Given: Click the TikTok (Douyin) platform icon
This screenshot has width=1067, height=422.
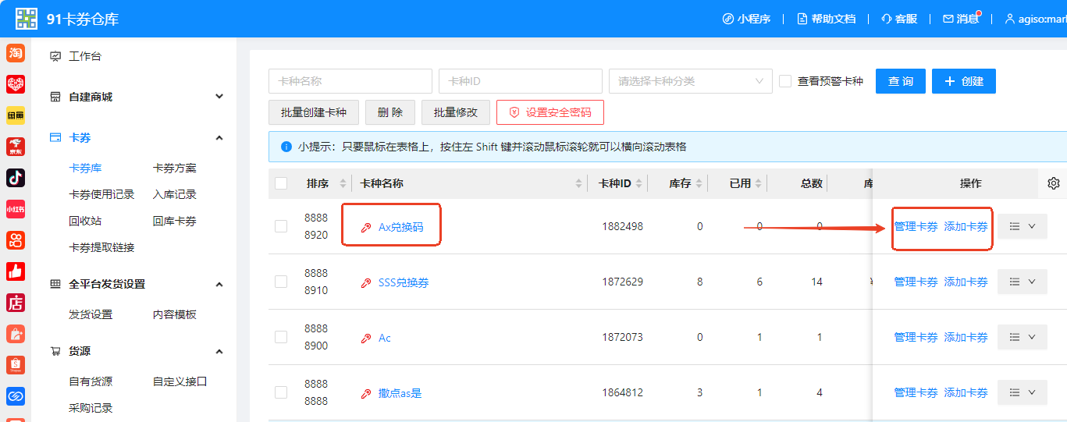Looking at the screenshot, I should pyautogui.click(x=16, y=178).
